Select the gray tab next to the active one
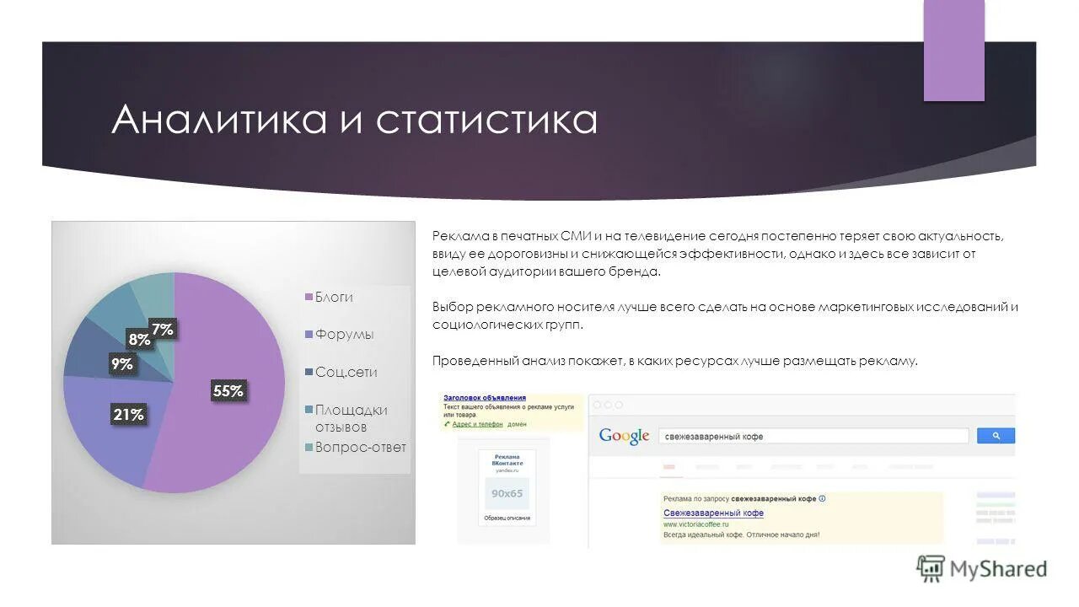This screenshot has width=1079, height=607. (706, 465)
